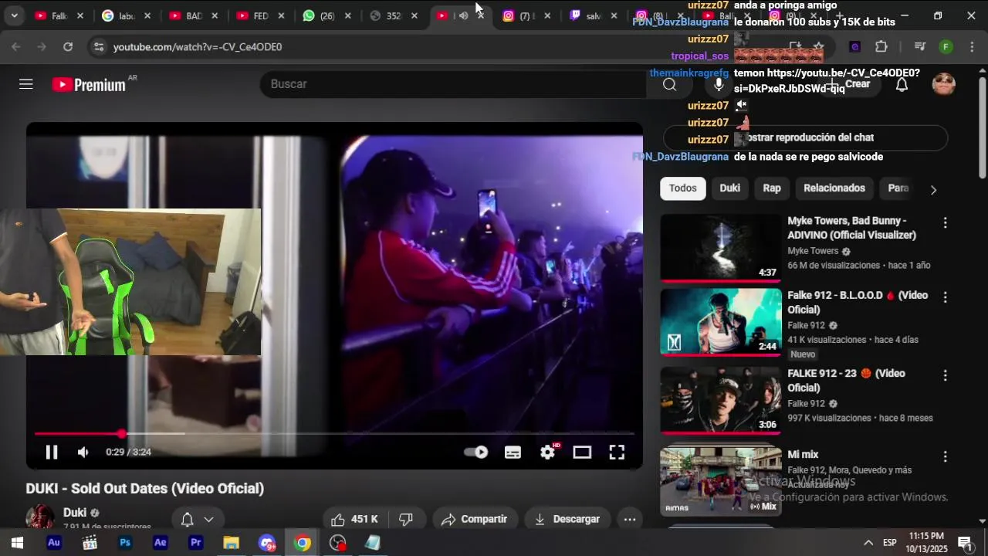The width and height of the screenshot is (988, 556).
Task: Toggle the autoplay switch in player
Action: coord(475,453)
